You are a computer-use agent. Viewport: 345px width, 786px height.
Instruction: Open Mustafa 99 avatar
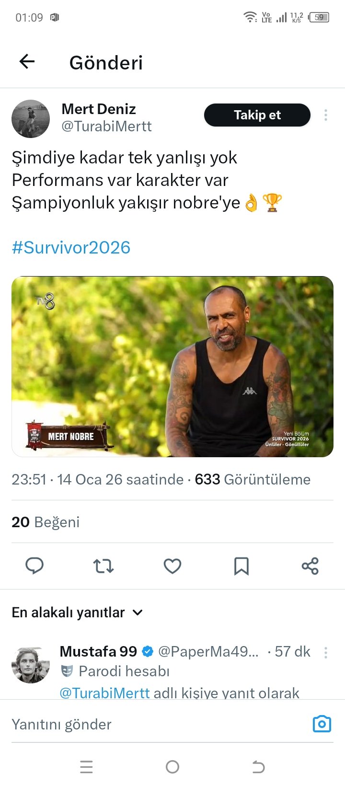(x=31, y=664)
